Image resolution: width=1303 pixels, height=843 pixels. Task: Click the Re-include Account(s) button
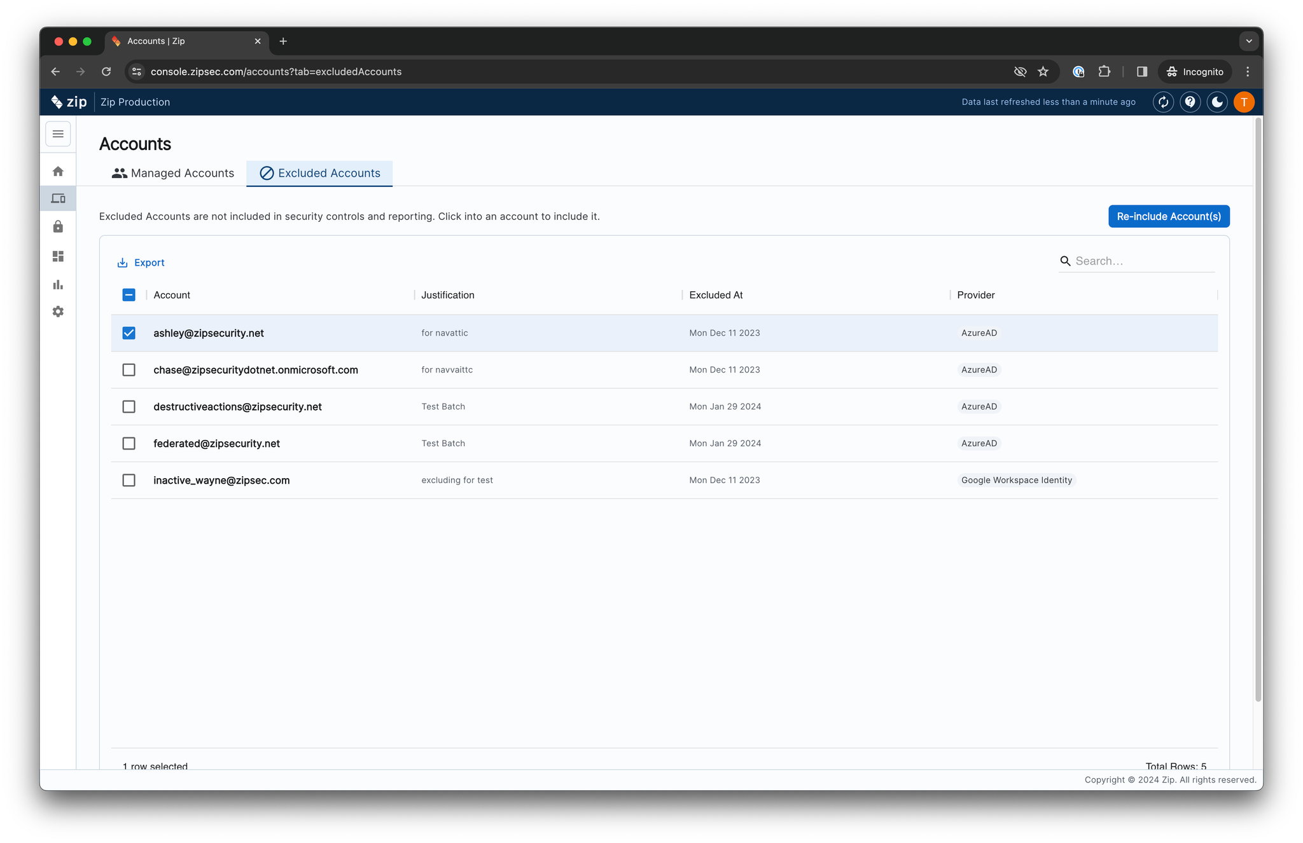coord(1168,216)
